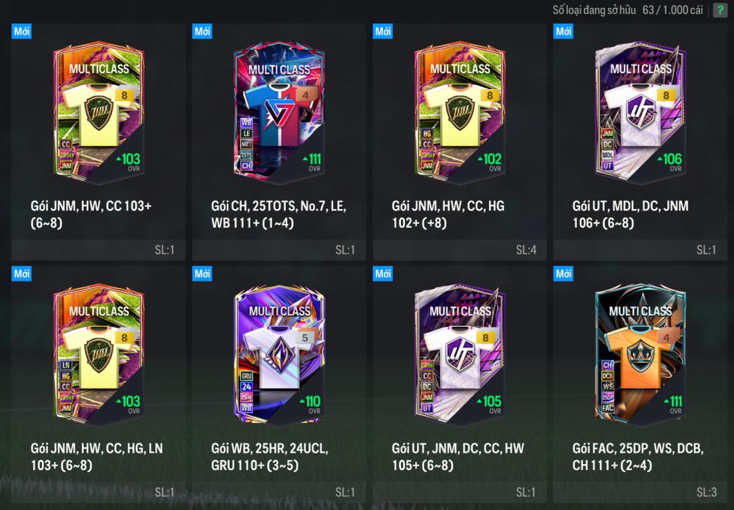The image size is (734, 510).
Task: Click the lightning emblem on the 110 OVR jersey
Action: (279, 356)
